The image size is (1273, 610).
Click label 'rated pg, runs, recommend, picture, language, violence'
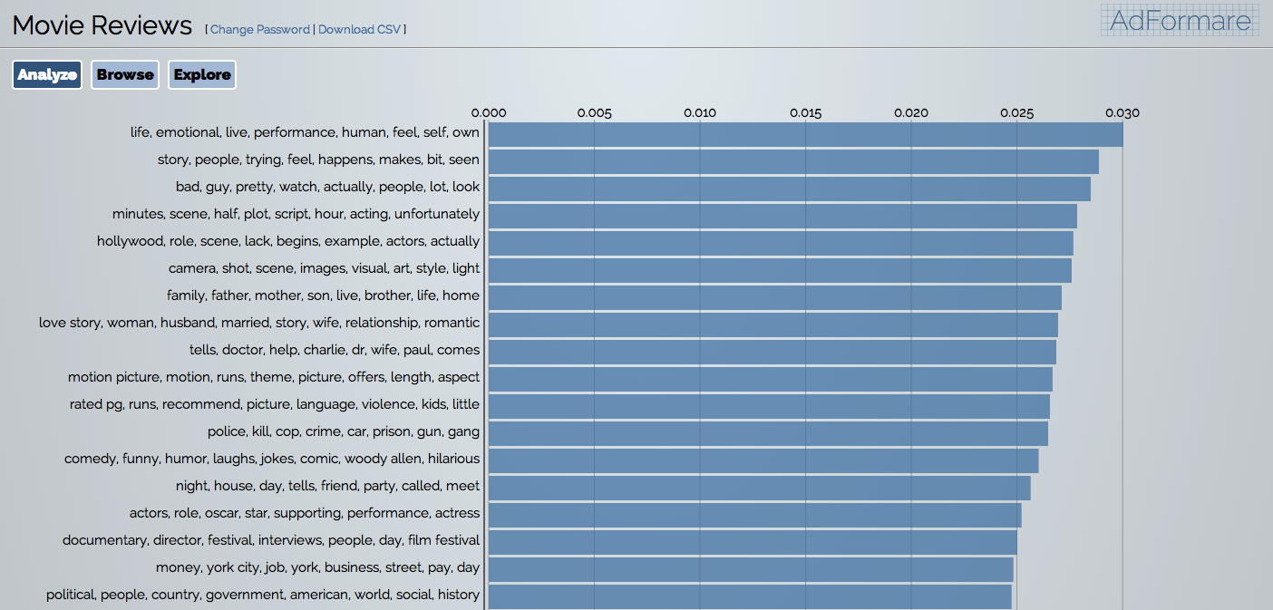click(x=275, y=404)
